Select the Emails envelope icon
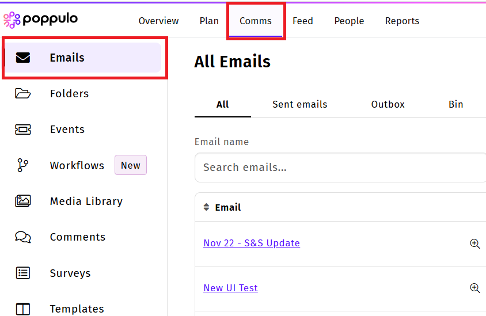 [23, 58]
